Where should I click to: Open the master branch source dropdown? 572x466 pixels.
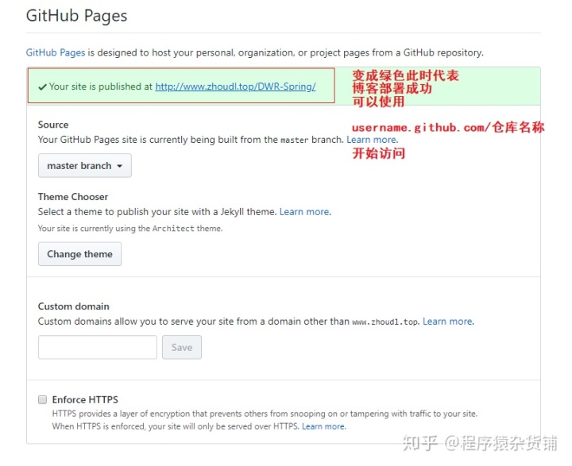point(85,166)
